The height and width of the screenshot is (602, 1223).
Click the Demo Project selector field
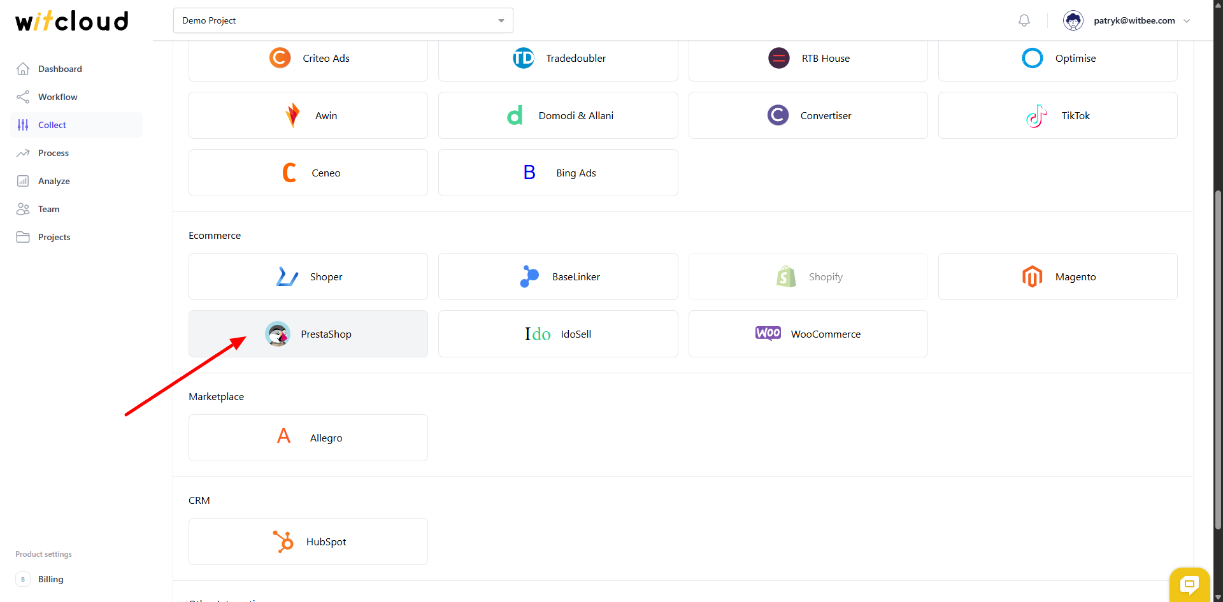(343, 20)
